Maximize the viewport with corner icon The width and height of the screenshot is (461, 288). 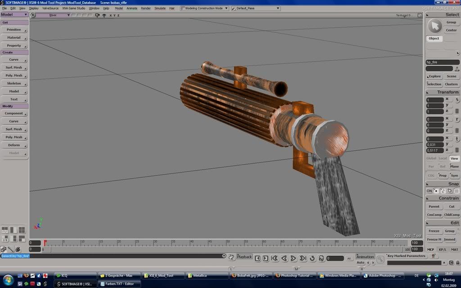point(420,15)
